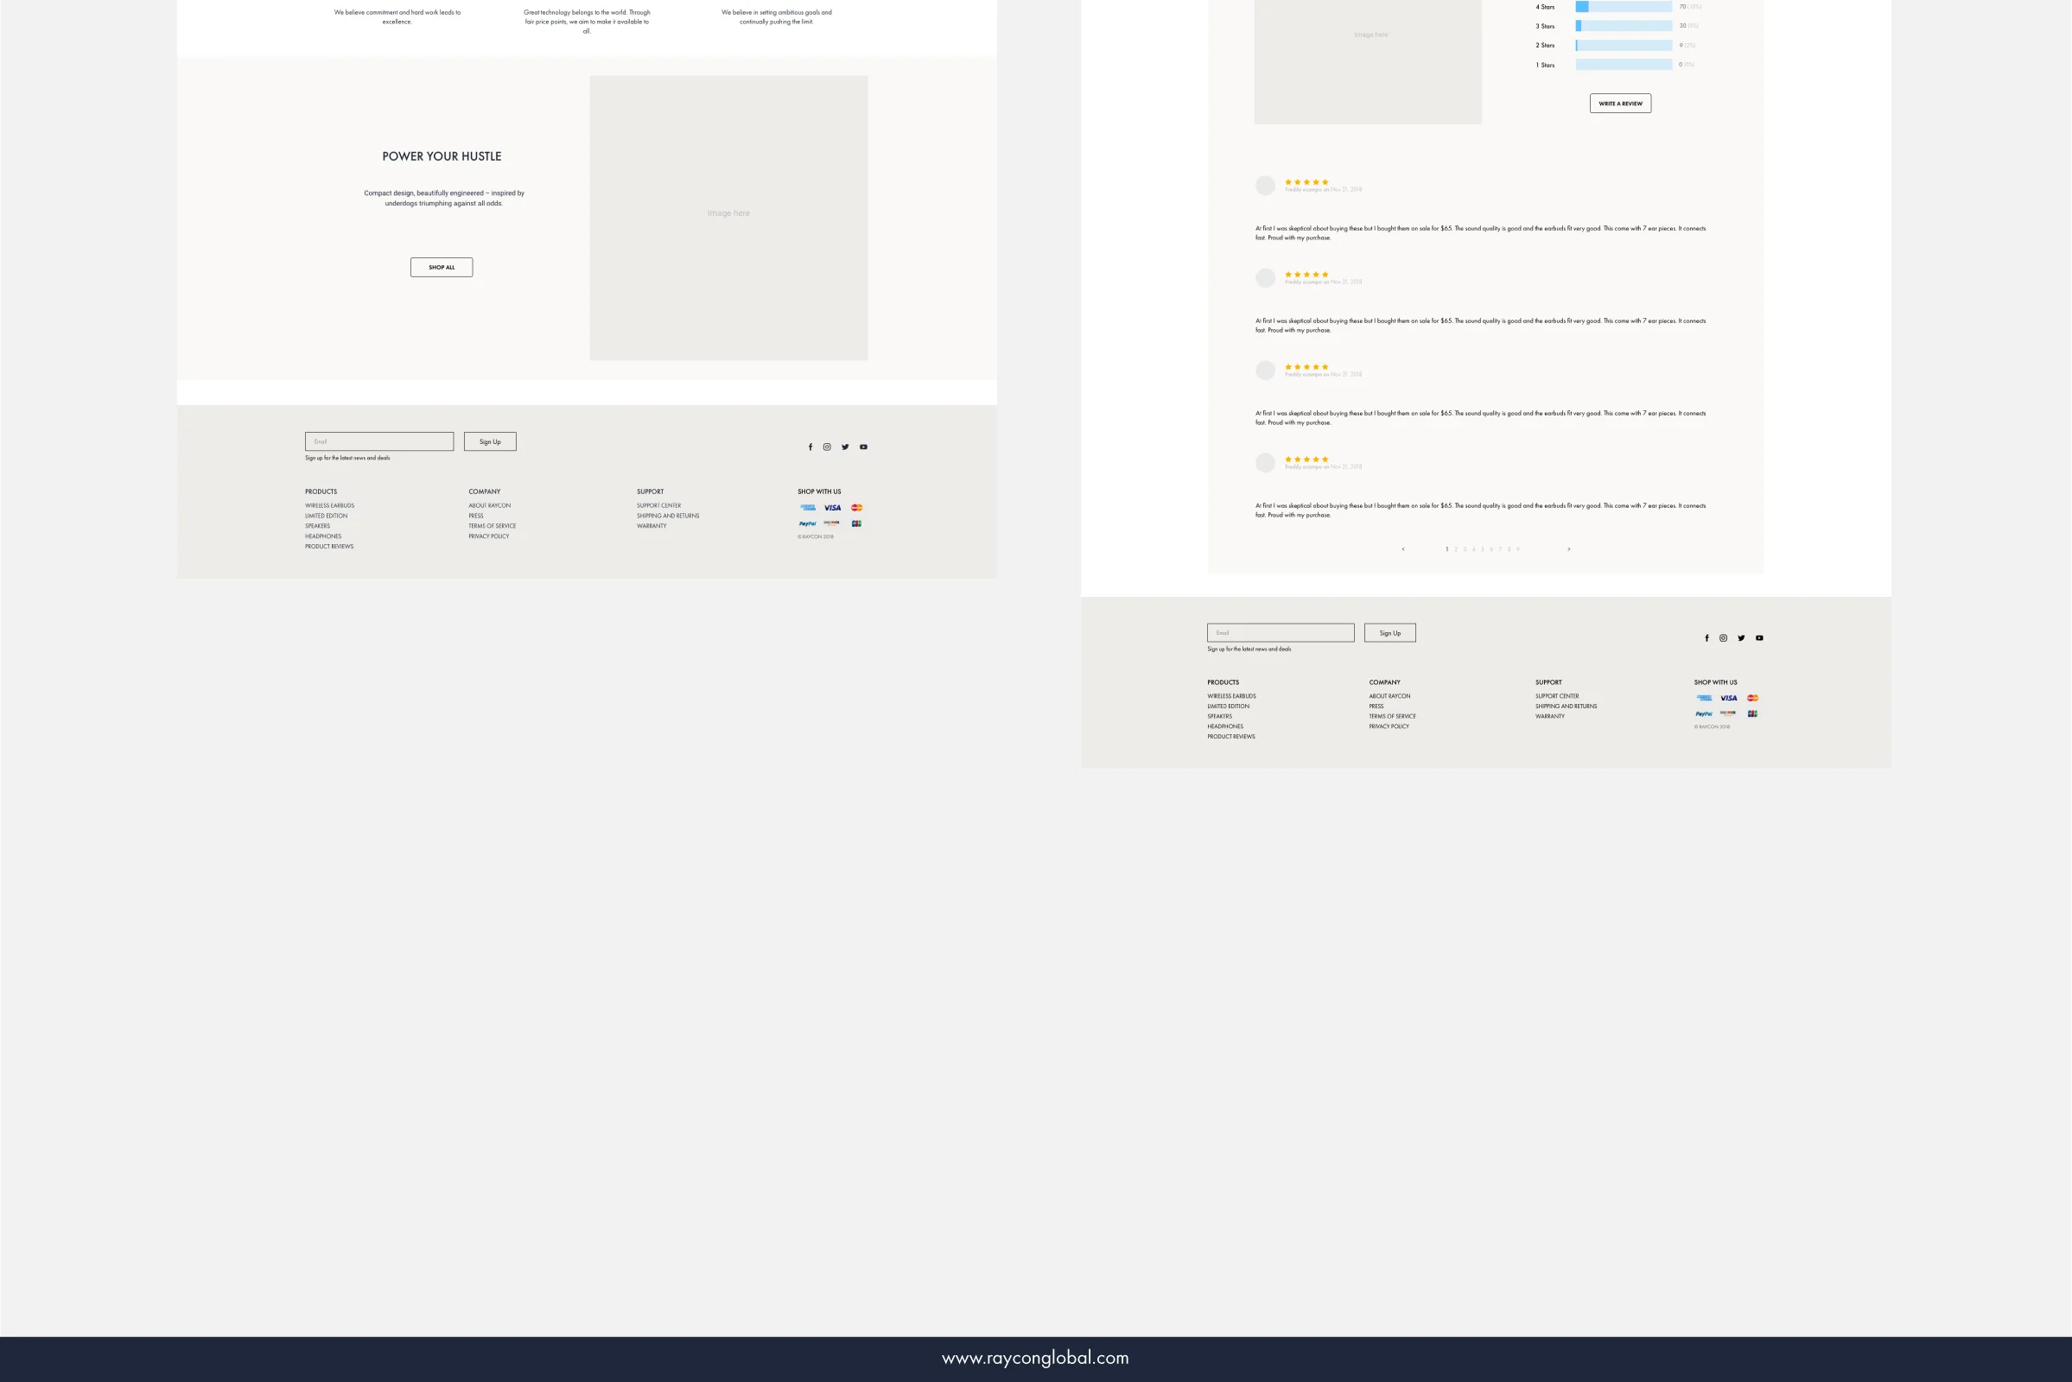
Task: Open Twitter from the footer icons
Action: pos(845,447)
